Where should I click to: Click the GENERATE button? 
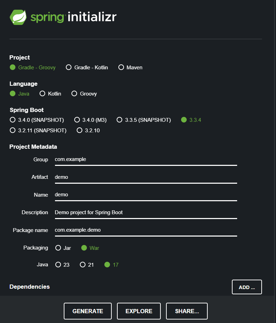pos(88,311)
